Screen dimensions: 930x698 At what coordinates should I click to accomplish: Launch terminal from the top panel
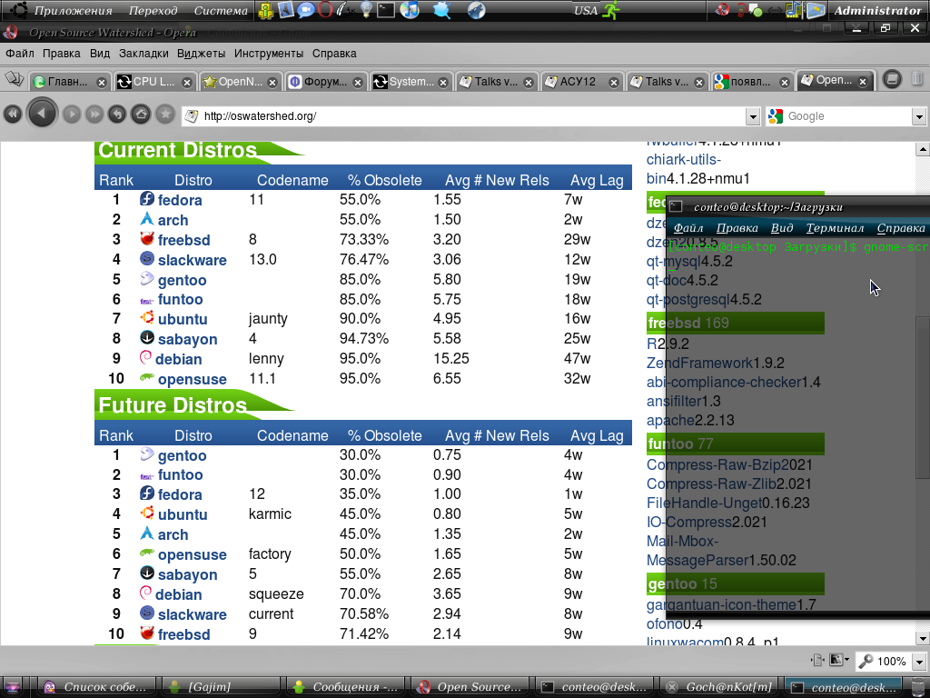point(386,10)
